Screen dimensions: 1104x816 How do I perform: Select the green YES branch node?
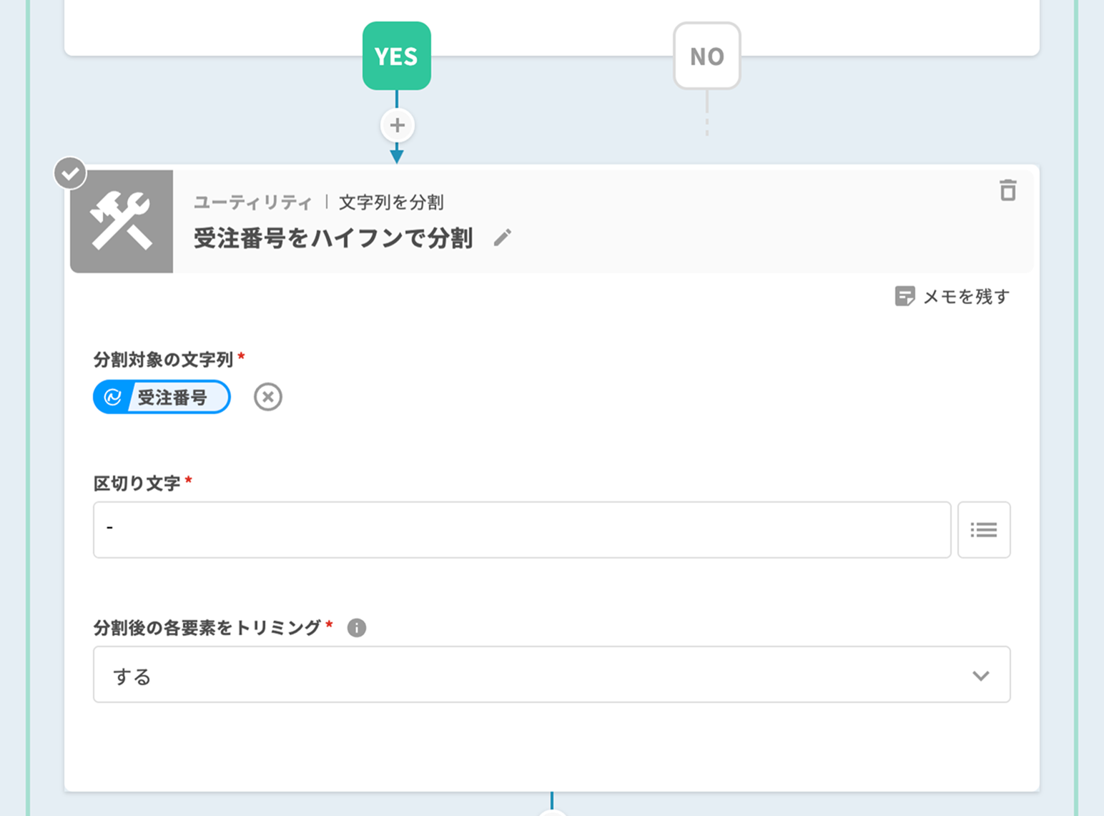click(x=396, y=56)
